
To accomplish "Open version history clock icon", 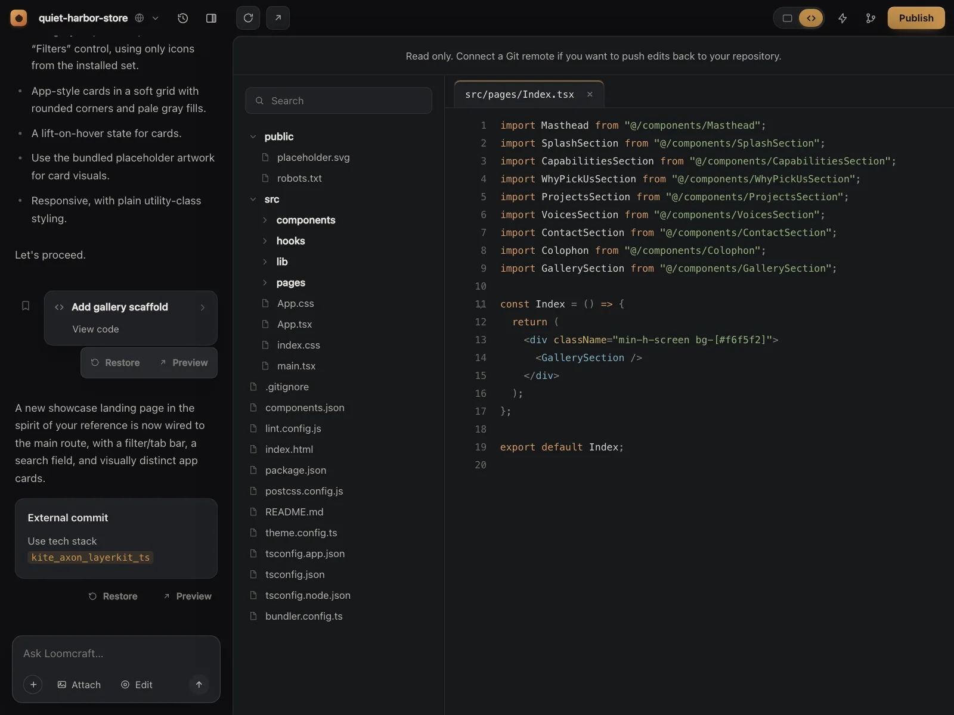I will click(183, 18).
